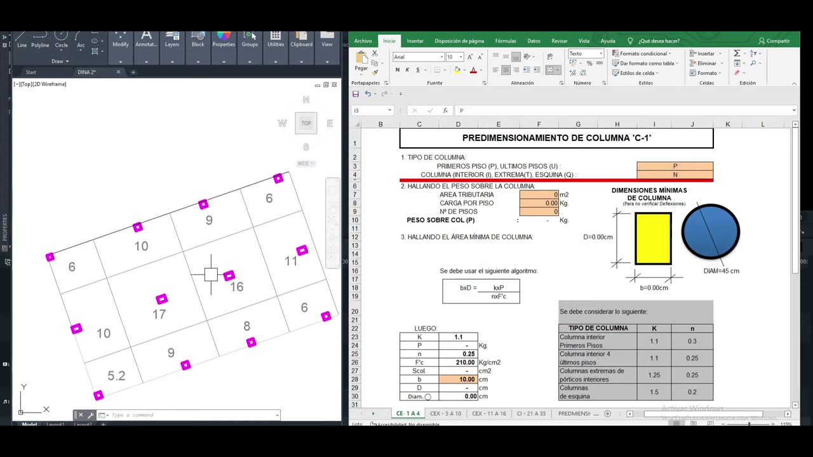The height and width of the screenshot is (457, 813).
Task: Add a new sheet with plus button
Action: 607,414
